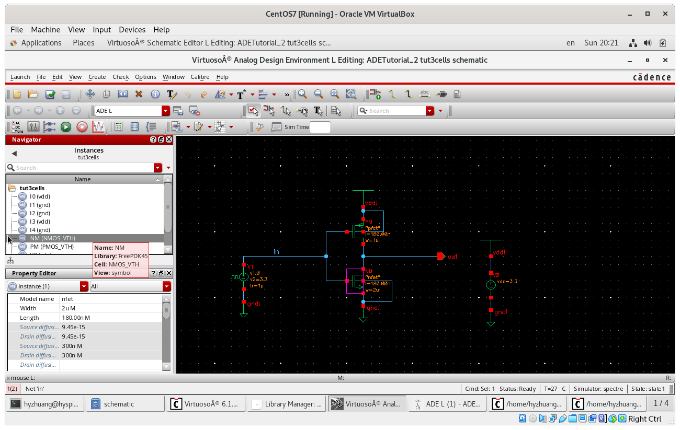Click the Navigator back arrow
680x430 pixels.
tap(14, 153)
